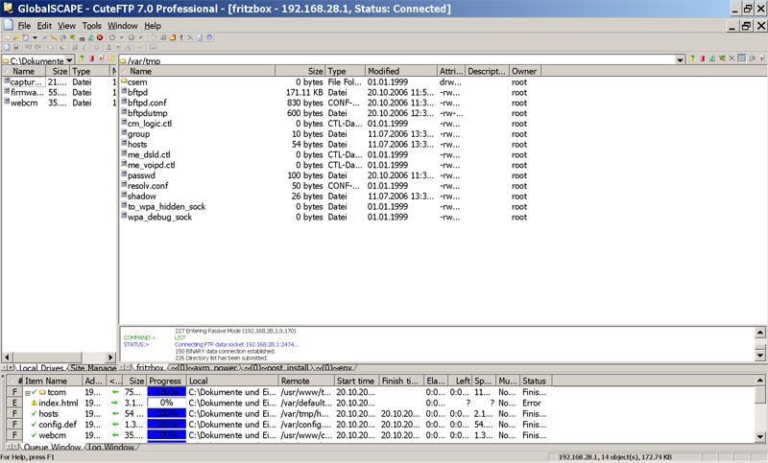Click the red bookmark icon in local pane

[91, 58]
